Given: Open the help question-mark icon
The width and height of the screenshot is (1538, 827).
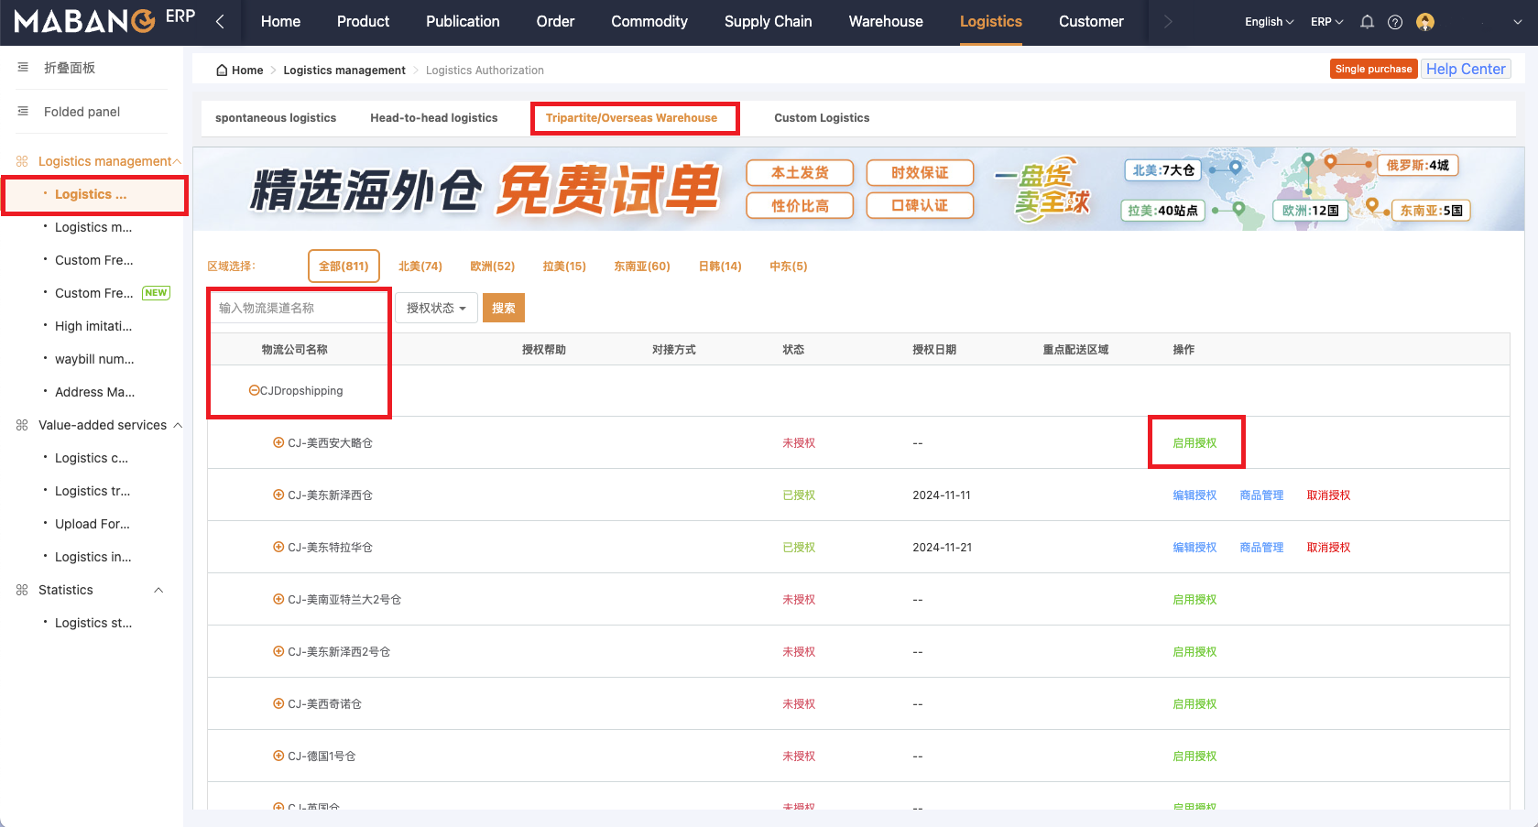Looking at the screenshot, I should [x=1395, y=21].
